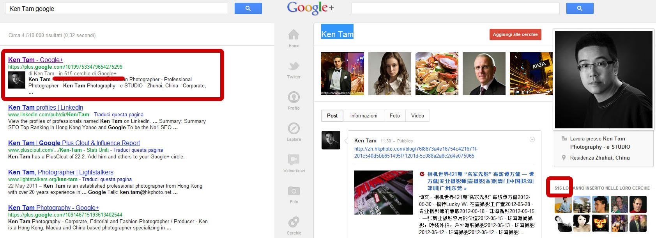Click the Home icon in Google+ sidebar

point(294,35)
